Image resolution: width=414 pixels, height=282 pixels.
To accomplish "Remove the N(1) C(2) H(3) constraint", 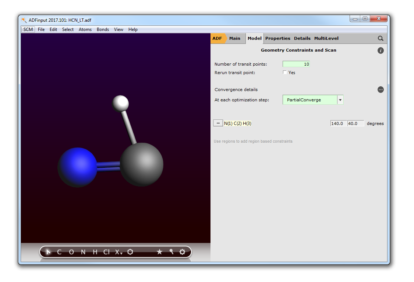I will [218, 123].
